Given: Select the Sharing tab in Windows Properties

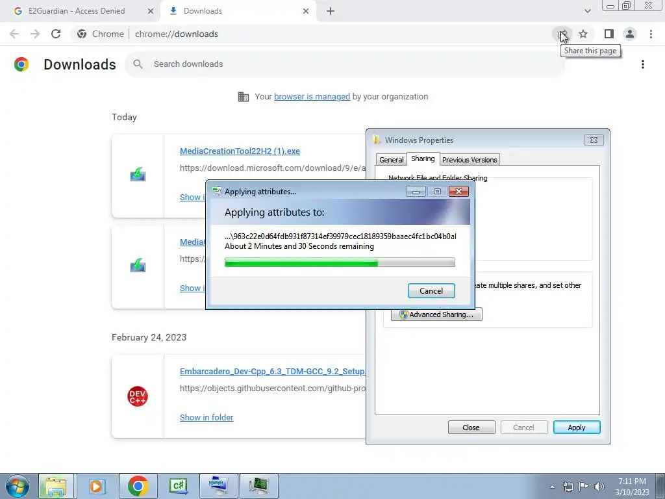Looking at the screenshot, I should pos(423,159).
